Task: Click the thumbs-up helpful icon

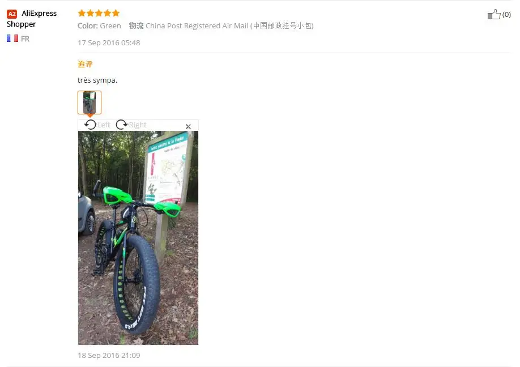Action: [494, 14]
